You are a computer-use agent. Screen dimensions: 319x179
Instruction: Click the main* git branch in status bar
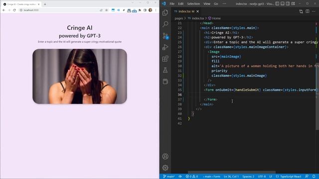(x=169, y=177)
